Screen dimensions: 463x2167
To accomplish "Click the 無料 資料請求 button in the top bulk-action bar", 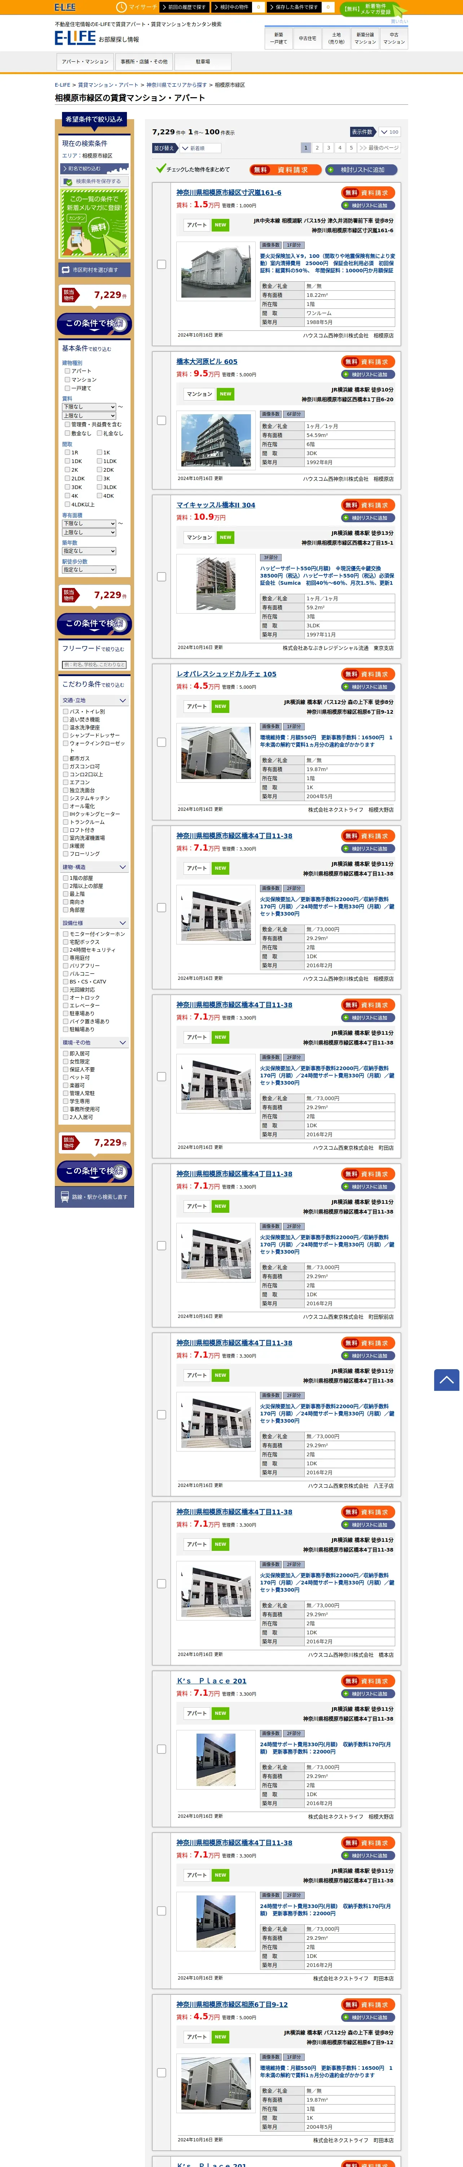I will point(285,170).
